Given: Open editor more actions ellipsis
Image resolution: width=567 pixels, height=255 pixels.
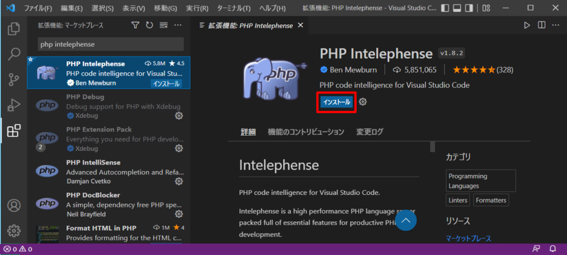Looking at the screenshot, I should click(x=555, y=25).
